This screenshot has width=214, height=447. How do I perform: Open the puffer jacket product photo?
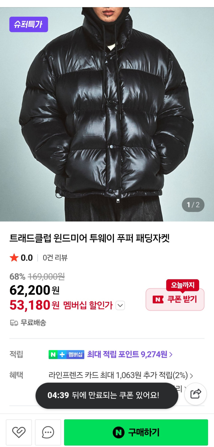point(107,114)
